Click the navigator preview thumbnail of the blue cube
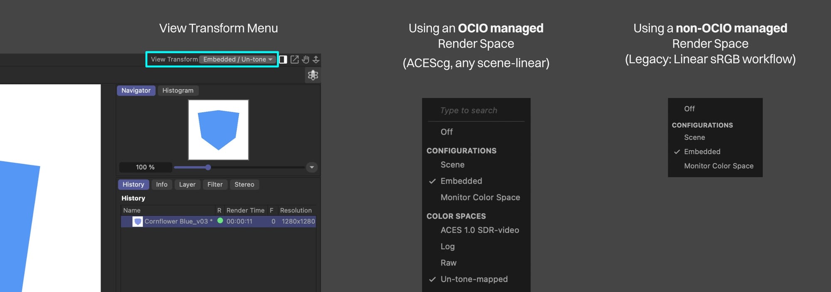The width and height of the screenshot is (831, 292). point(219,130)
